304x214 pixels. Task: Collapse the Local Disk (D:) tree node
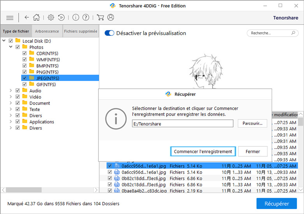click(x=4, y=41)
